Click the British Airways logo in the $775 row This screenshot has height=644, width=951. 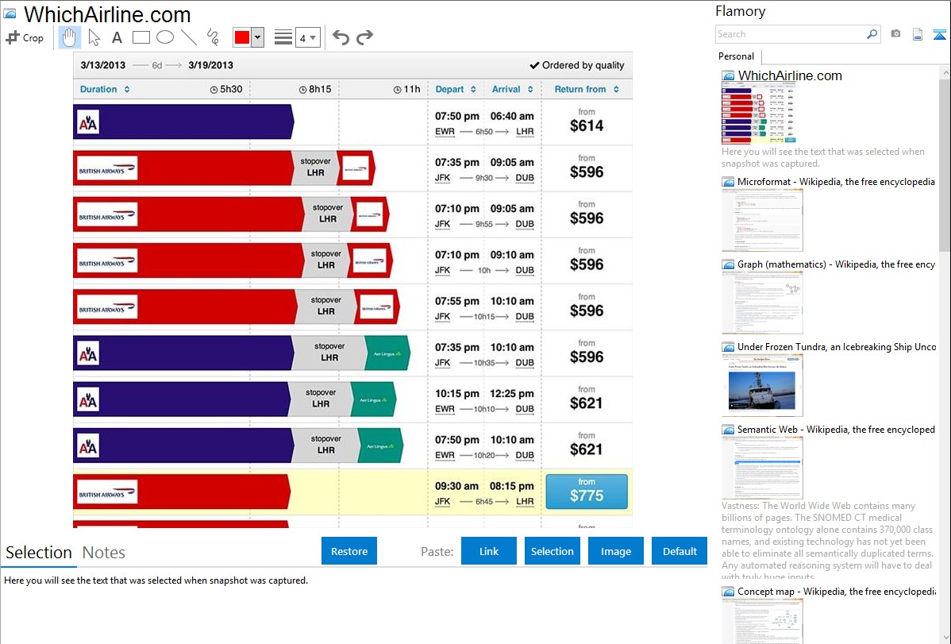click(x=107, y=493)
